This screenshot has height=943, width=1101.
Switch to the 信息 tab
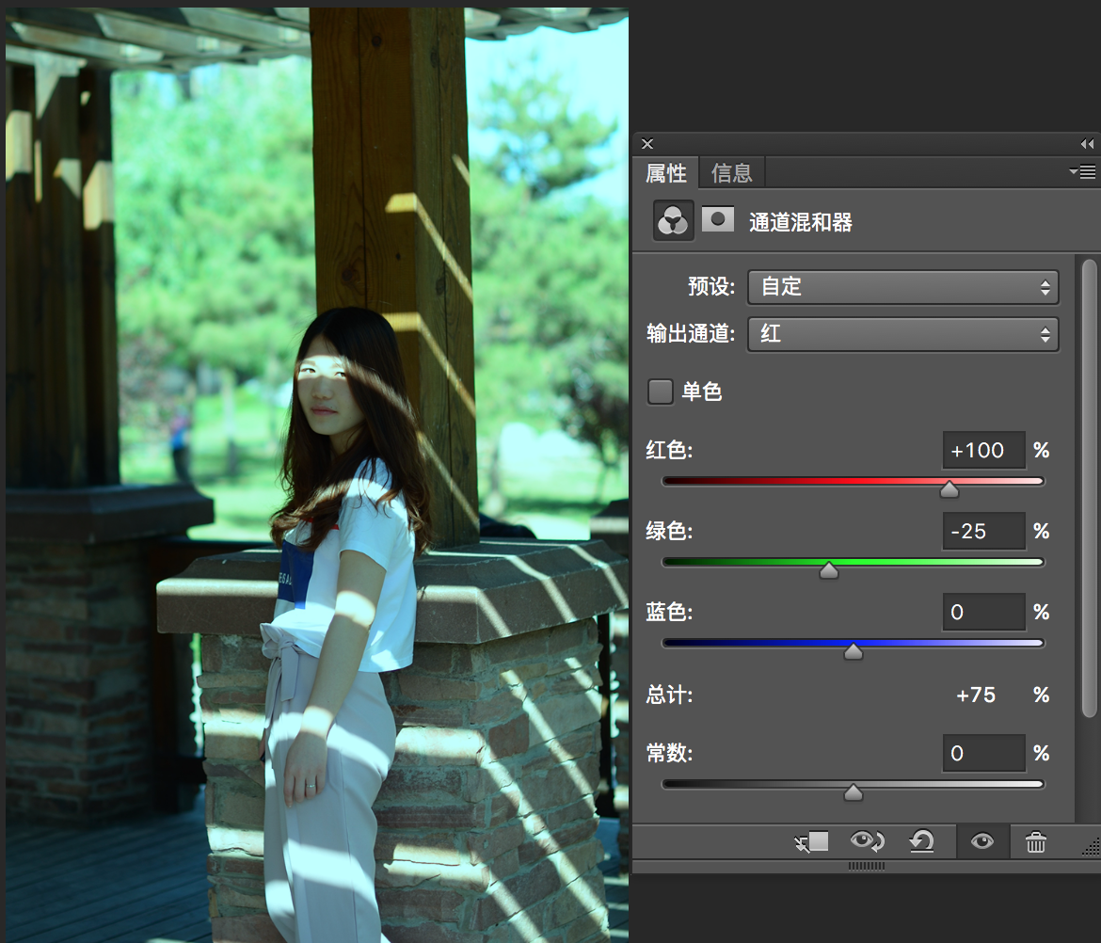(x=732, y=173)
